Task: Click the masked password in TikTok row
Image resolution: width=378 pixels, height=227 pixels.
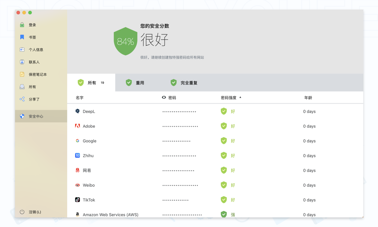Action: click(175, 200)
